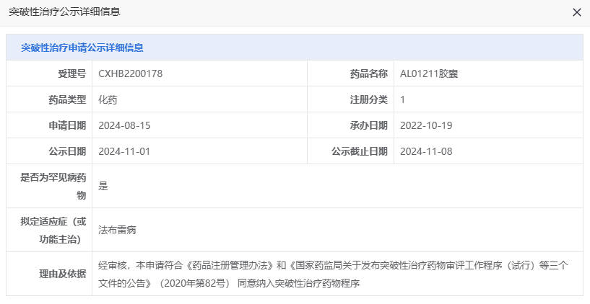Select the acceptance number CXHB2200178
Viewport: 590px width, 304px height.
130,73
